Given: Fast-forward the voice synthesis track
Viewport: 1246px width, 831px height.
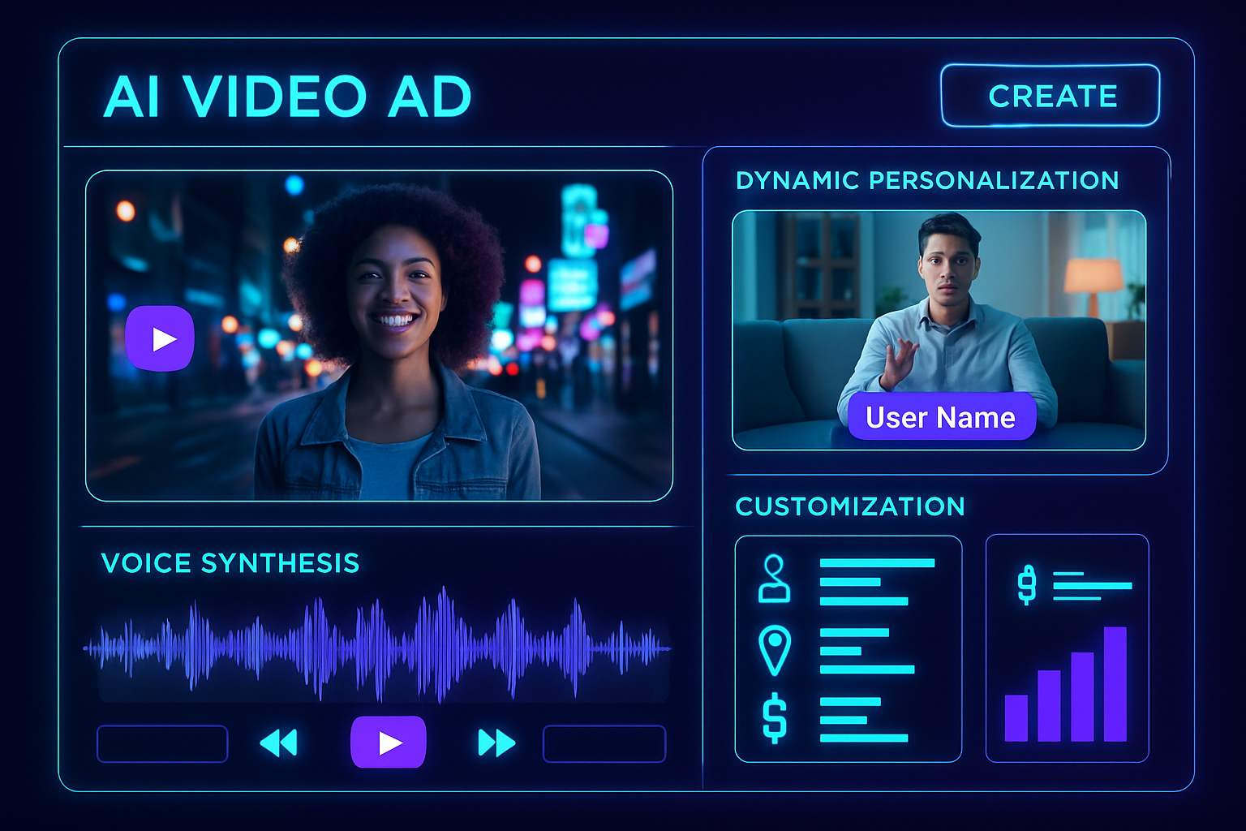Looking at the screenshot, I should [x=496, y=743].
